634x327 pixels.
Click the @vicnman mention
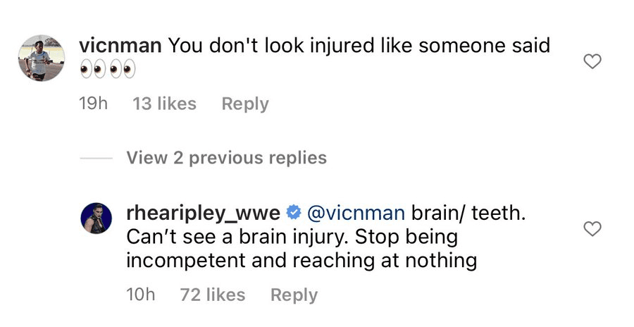click(x=356, y=211)
